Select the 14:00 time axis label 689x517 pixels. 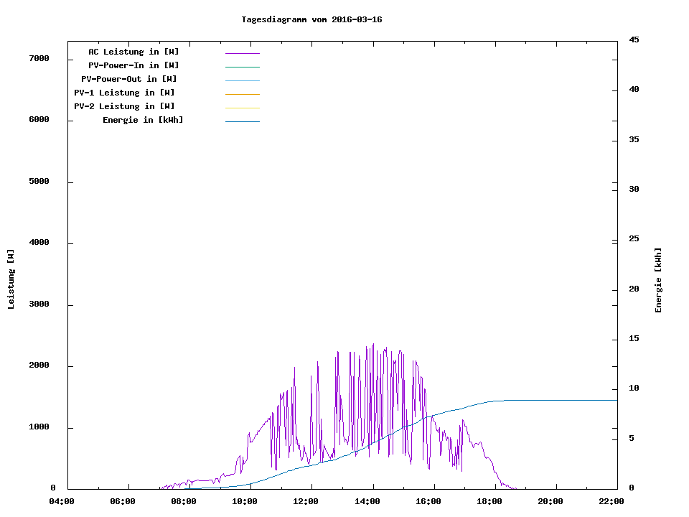point(368,501)
